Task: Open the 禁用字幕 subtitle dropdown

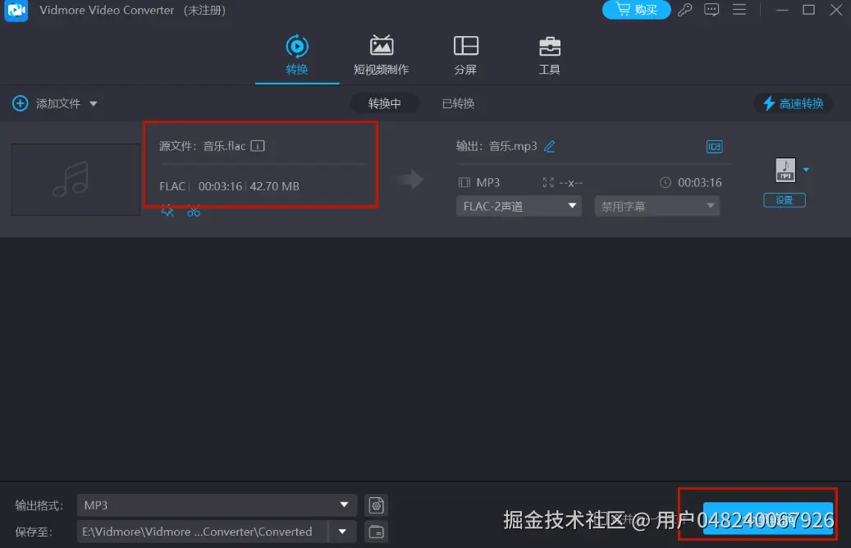Action: pyautogui.click(x=657, y=206)
